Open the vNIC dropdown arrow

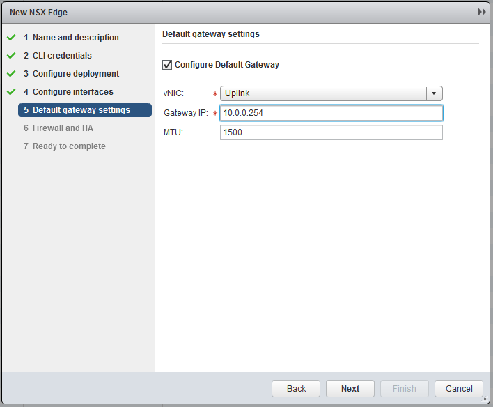click(x=434, y=93)
